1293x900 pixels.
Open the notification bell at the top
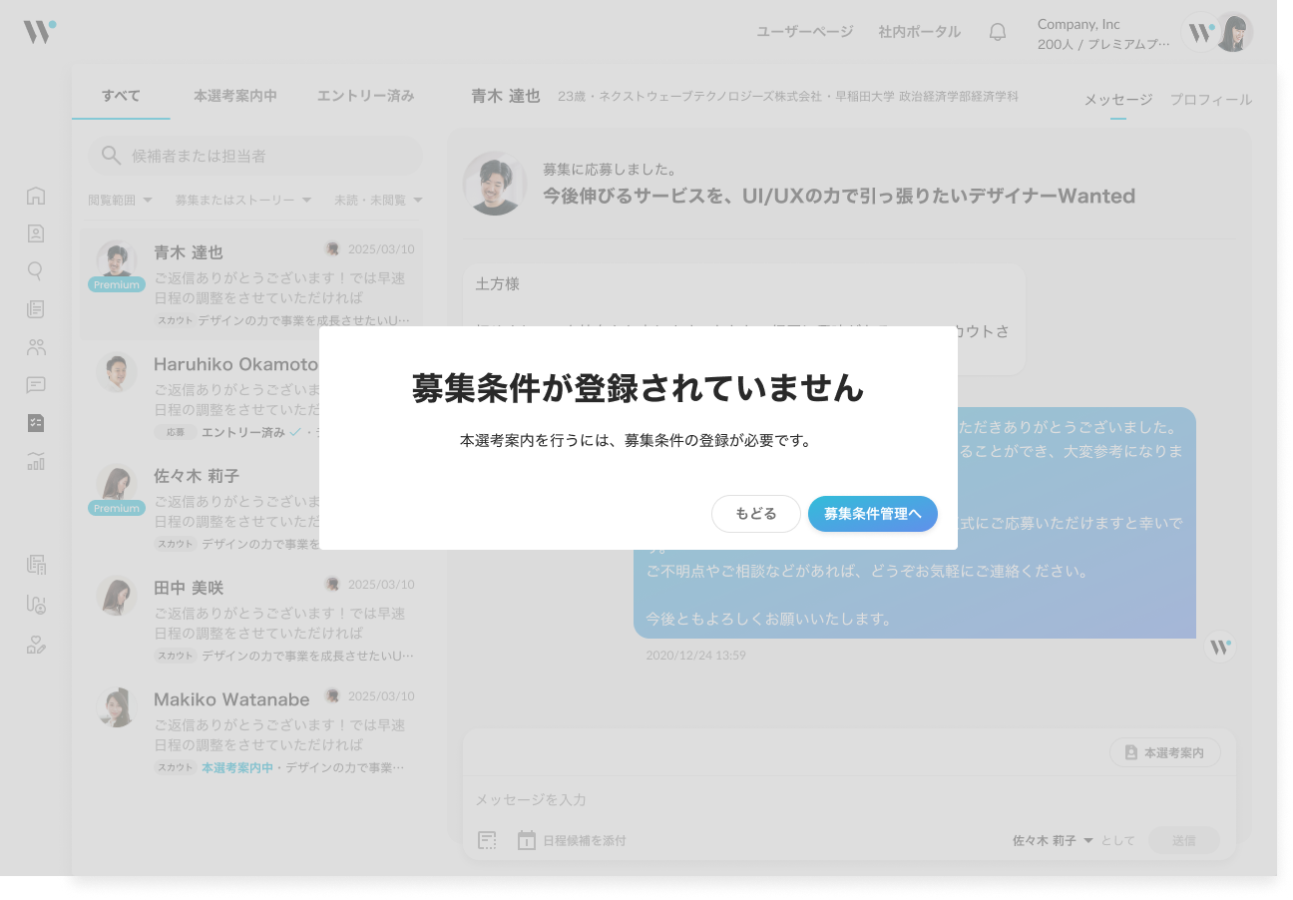pyautogui.click(x=997, y=31)
